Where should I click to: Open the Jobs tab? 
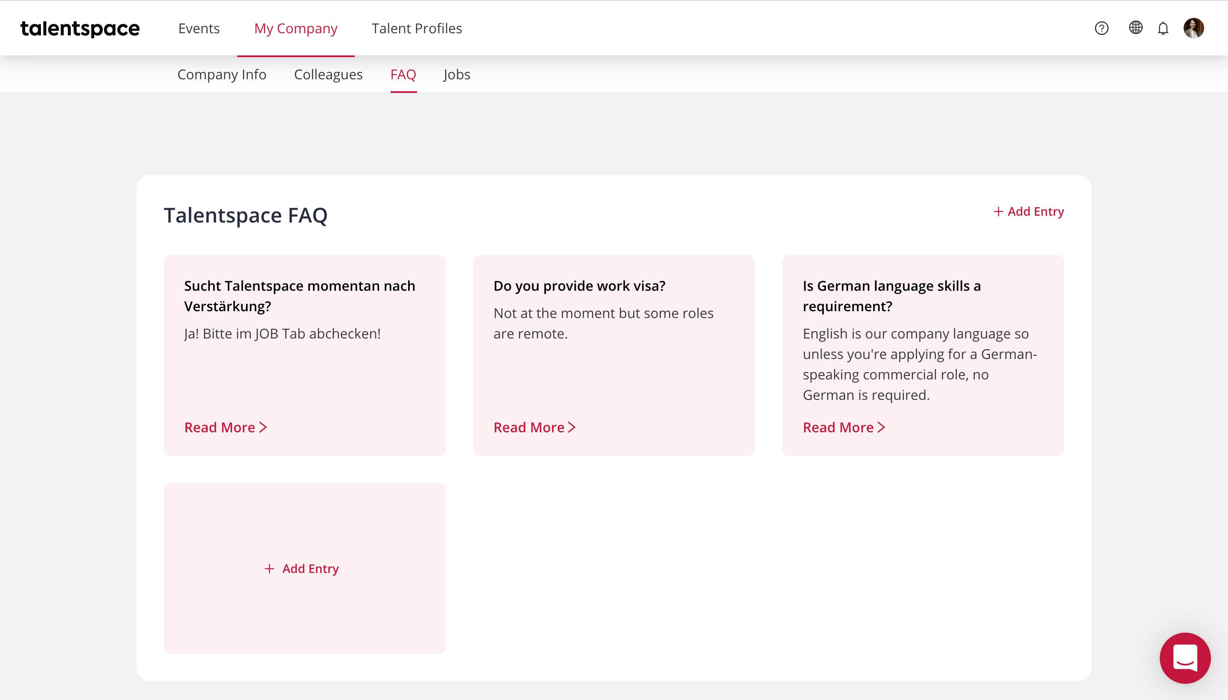click(457, 75)
